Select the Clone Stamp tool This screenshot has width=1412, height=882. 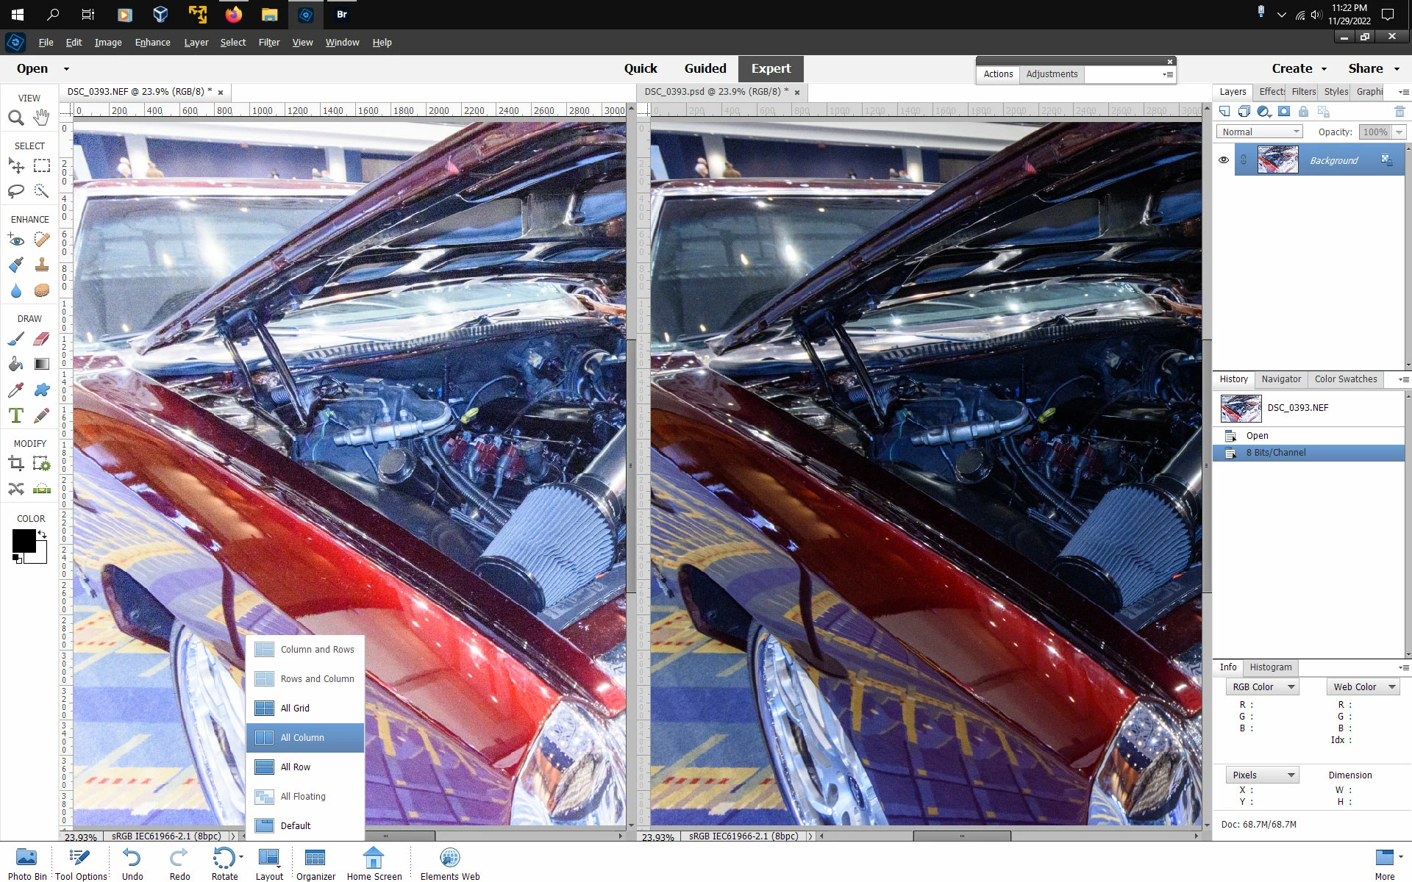42,265
